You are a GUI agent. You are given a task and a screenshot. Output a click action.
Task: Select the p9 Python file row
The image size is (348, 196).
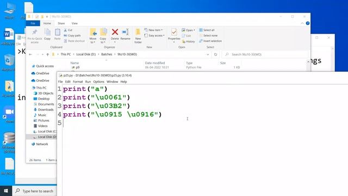tap(156, 68)
